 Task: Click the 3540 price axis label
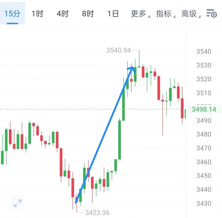(x=204, y=52)
